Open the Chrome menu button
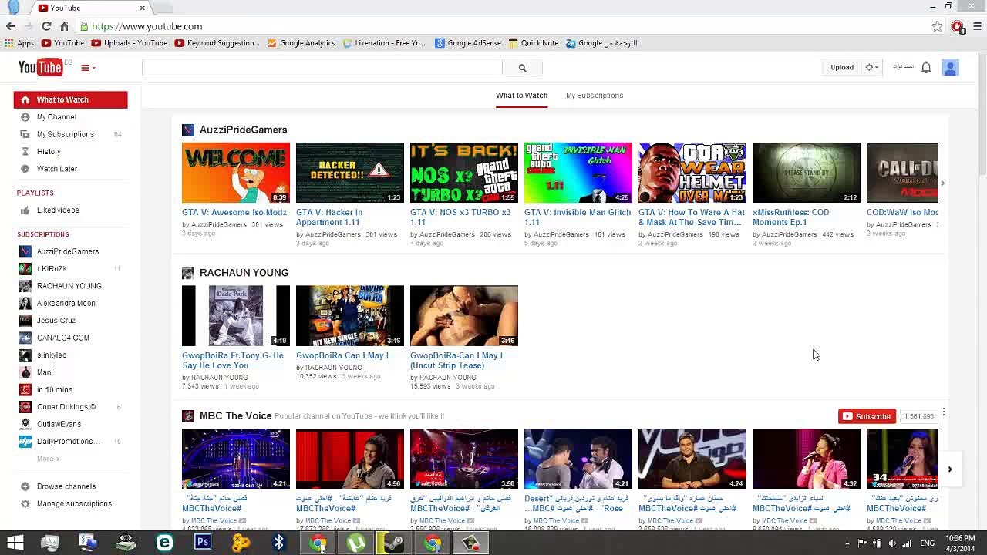This screenshot has height=555, width=987. pyautogui.click(x=977, y=26)
